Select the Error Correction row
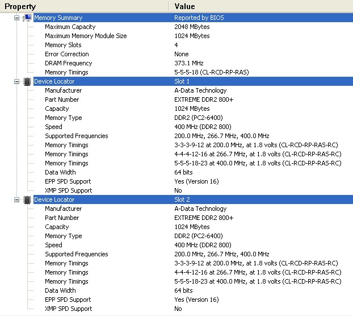Screen dimensions: 353x316 point(67,54)
